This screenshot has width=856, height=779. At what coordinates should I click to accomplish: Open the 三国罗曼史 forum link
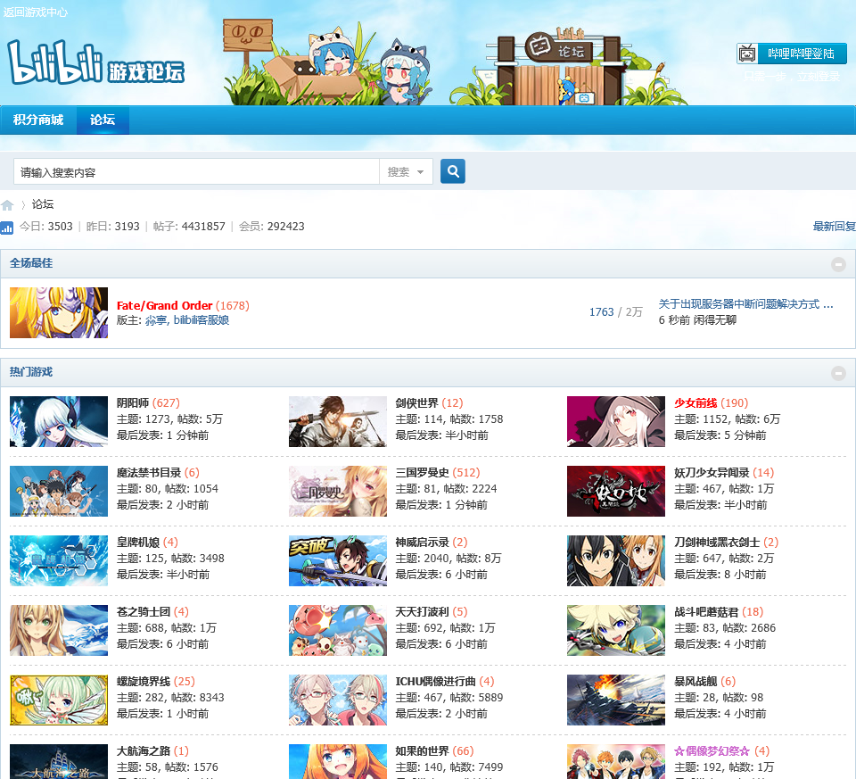pyautogui.click(x=422, y=473)
